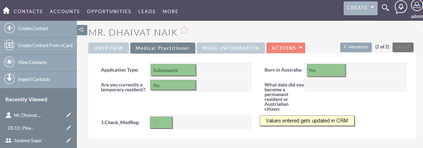Open the admin user profile icon

(x=417, y=6)
